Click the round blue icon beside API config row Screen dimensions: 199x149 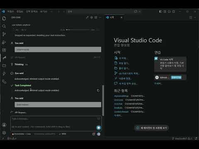(99, 134)
